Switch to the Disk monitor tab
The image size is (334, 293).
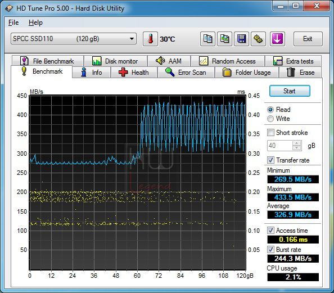pos(115,61)
